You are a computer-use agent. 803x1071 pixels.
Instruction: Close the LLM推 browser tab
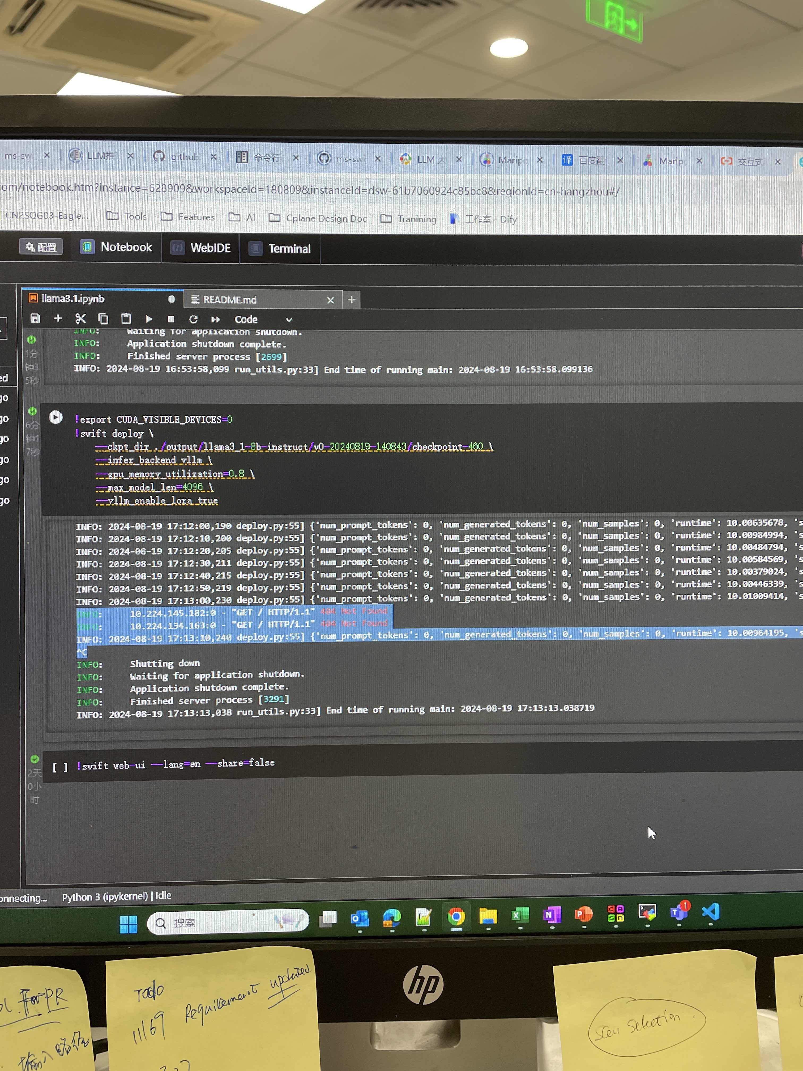point(130,156)
